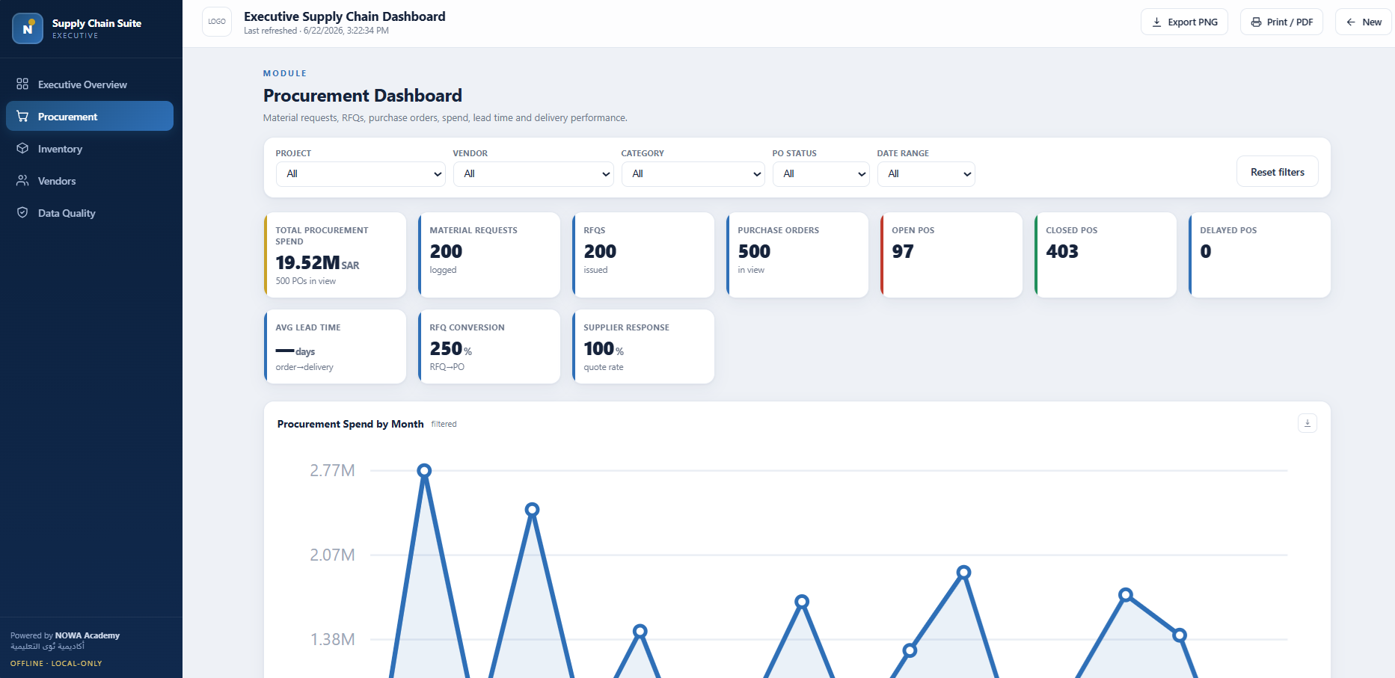Click the LOGO placeholder in header
Screen dimensions: 1395x678
(x=217, y=22)
